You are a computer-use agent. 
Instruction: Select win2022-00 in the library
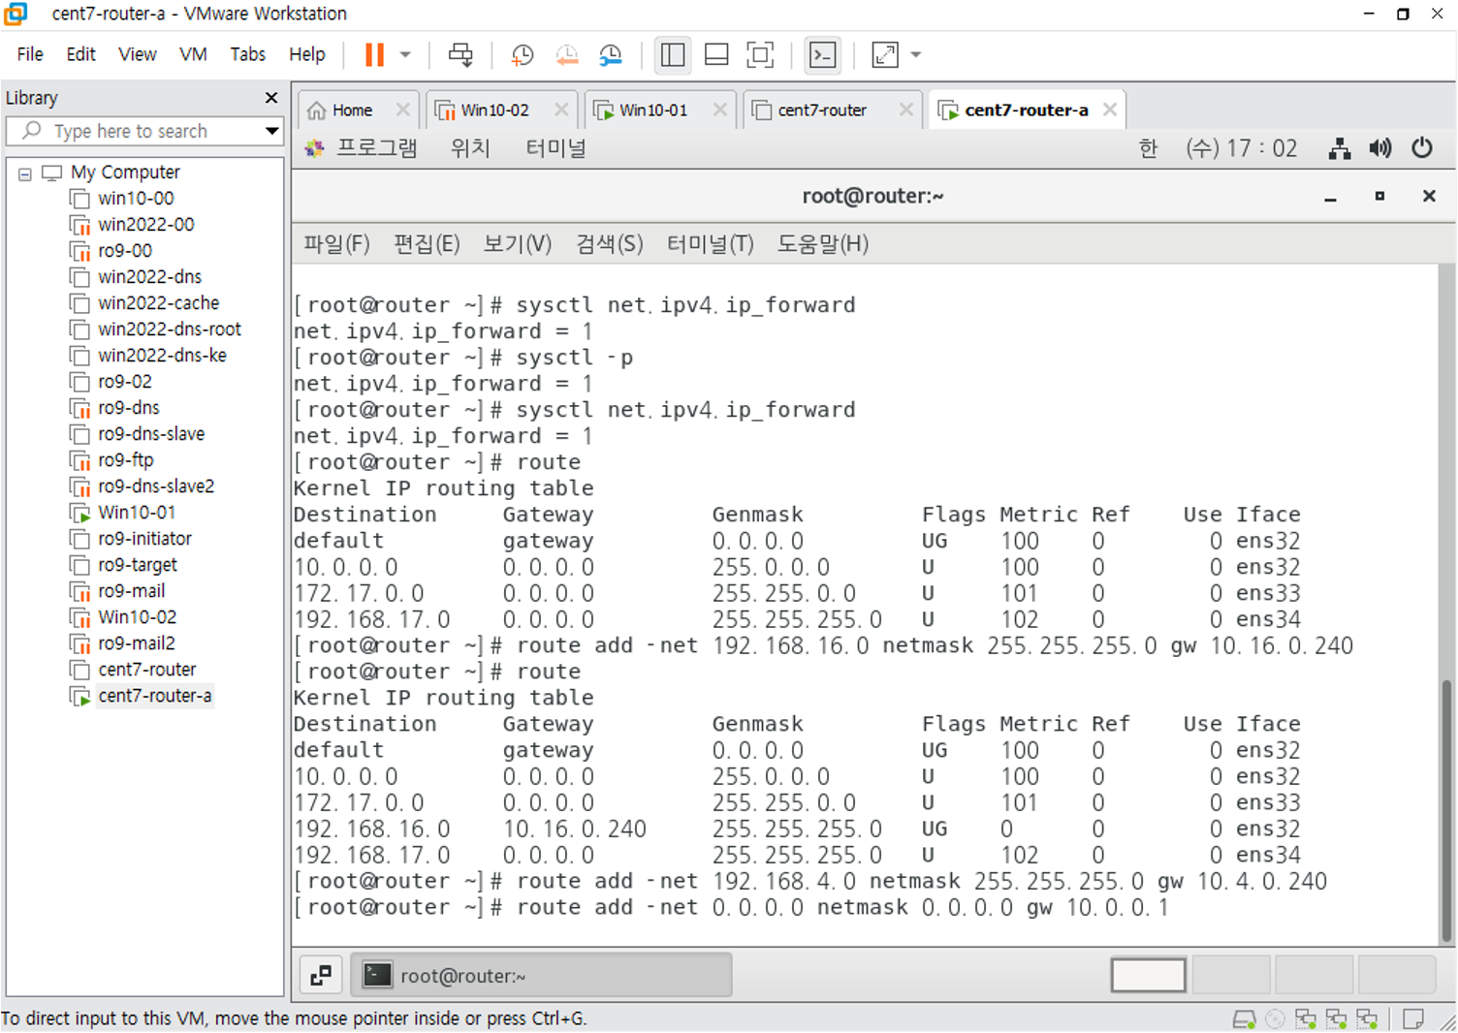click(145, 225)
